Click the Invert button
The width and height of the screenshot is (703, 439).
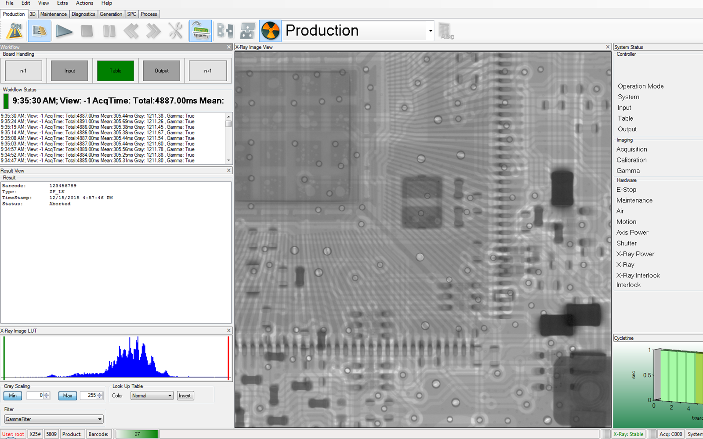tap(185, 396)
